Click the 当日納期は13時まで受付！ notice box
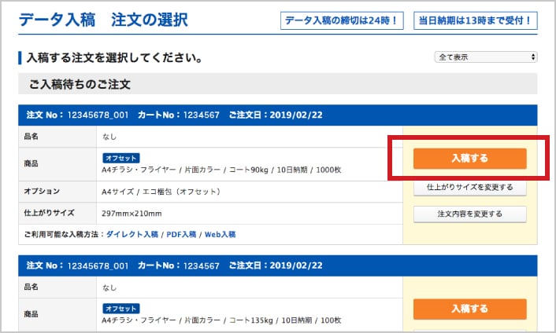The image size is (556, 333). pos(475,20)
